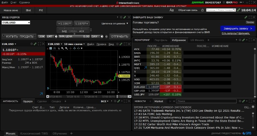Open help question mark in Order Entry panel

coord(117,17)
